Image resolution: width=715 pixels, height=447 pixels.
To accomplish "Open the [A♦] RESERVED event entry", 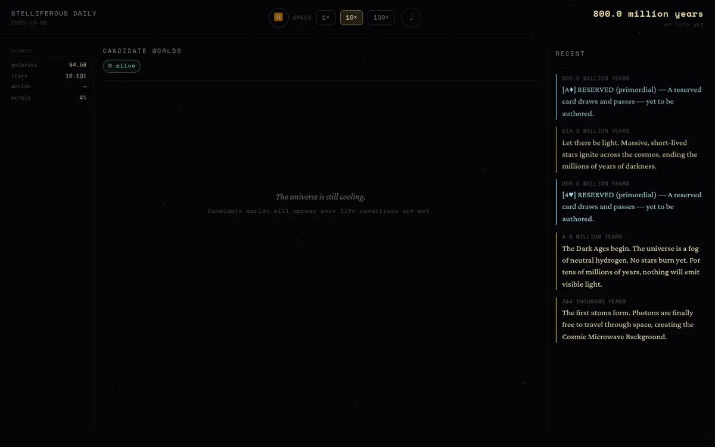I will pos(630,97).
